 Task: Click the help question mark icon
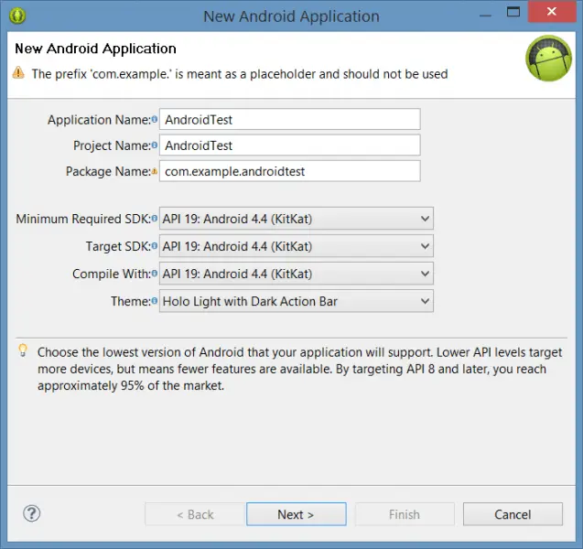point(31,513)
